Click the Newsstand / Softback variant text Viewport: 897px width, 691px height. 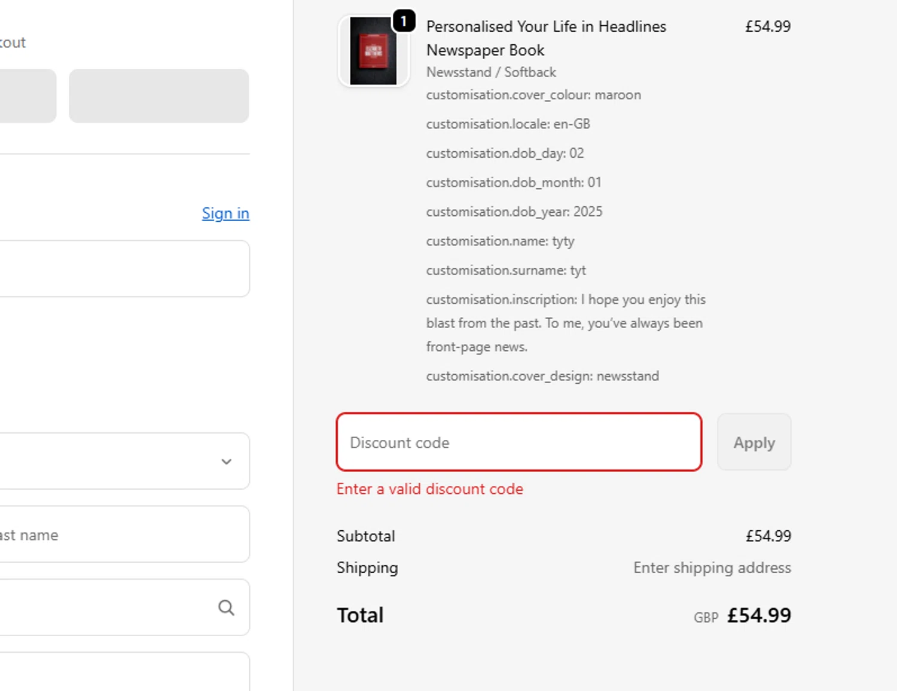[x=491, y=72]
